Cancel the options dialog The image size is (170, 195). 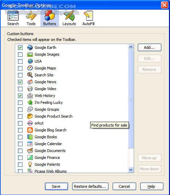[124, 186]
